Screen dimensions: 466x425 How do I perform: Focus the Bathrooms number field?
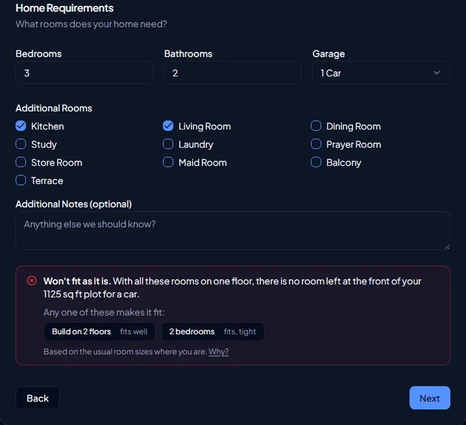[x=233, y=73]
